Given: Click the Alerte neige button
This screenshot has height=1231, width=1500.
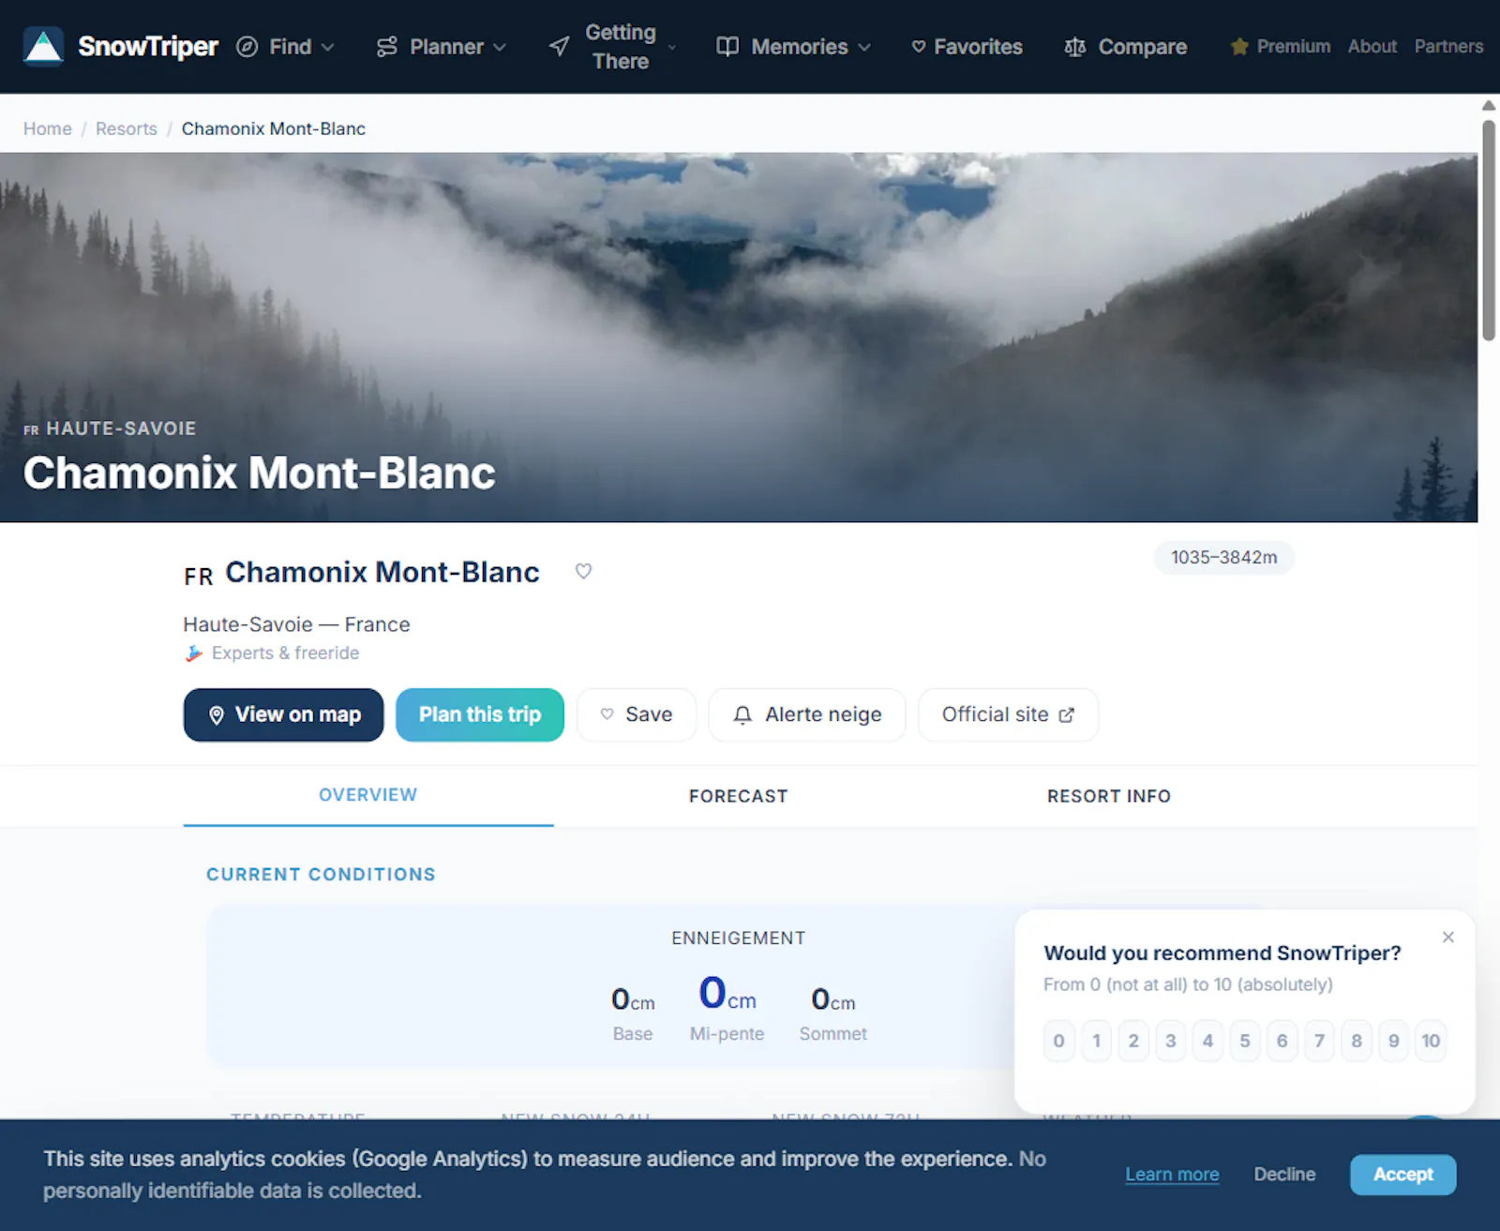Looking at the screenshot, I should pos(807,715).
